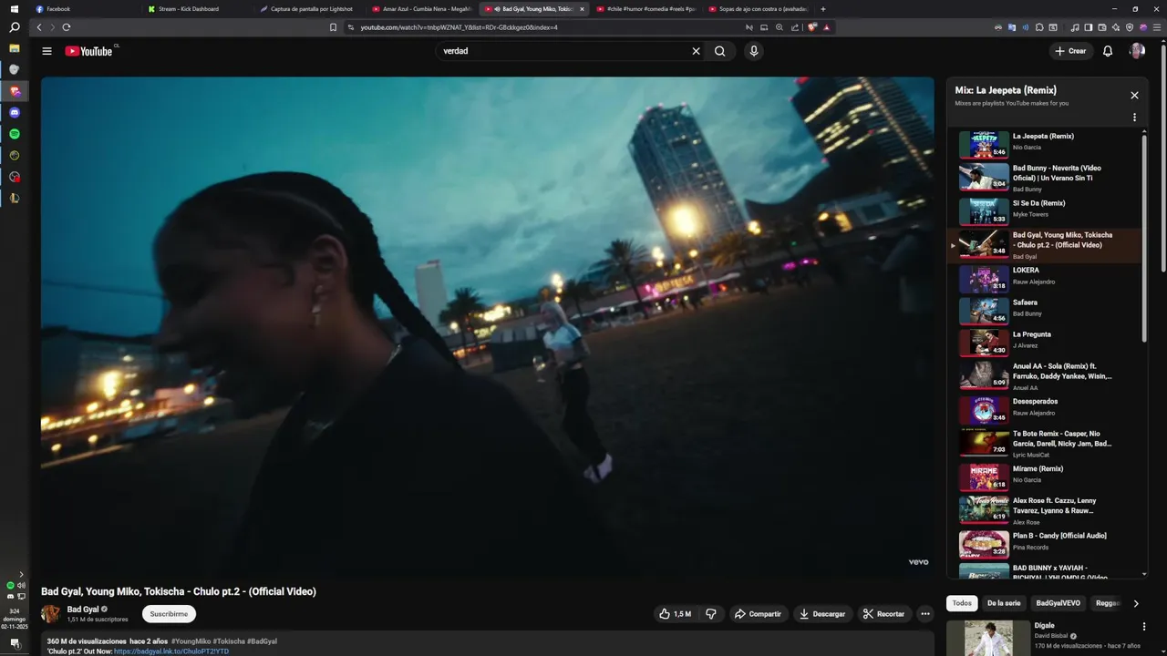Switch to the Amar Azul Cumbia Nena tab
The image size is (1167, 656).
pos(423,9)
